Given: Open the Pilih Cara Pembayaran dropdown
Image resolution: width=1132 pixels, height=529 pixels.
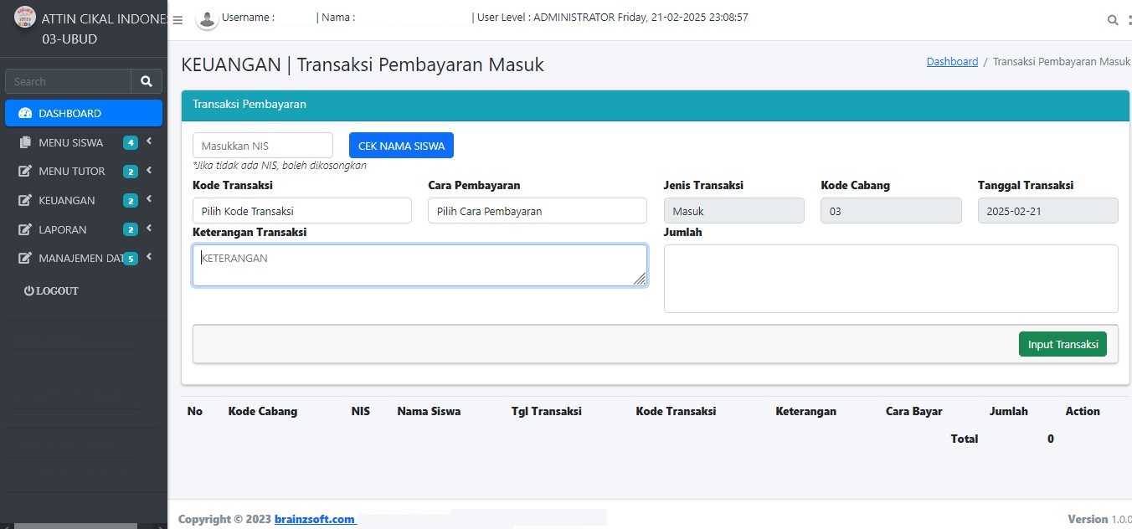Looking at the screenshot, I should click(537, 211).
